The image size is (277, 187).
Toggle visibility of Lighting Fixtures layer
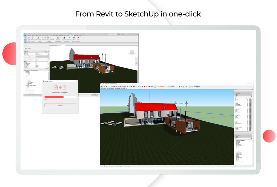point(248,115)
